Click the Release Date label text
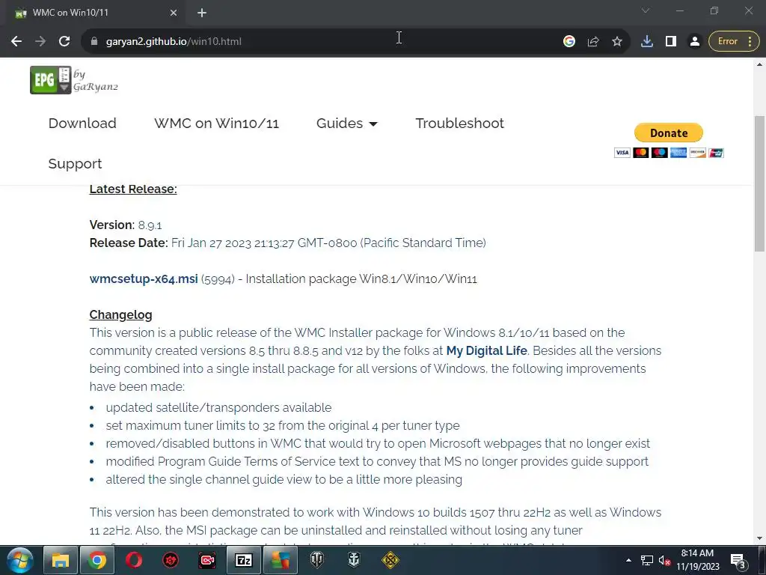This screenshot has width=766, height=575. tap(129, 243)
